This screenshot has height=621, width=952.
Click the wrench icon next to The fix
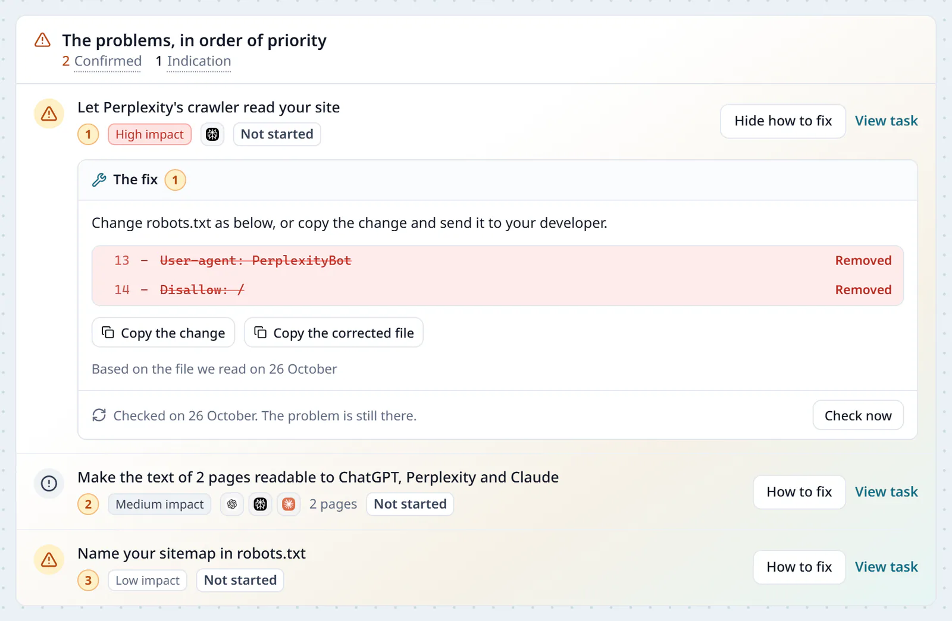[x=99, y=180]
